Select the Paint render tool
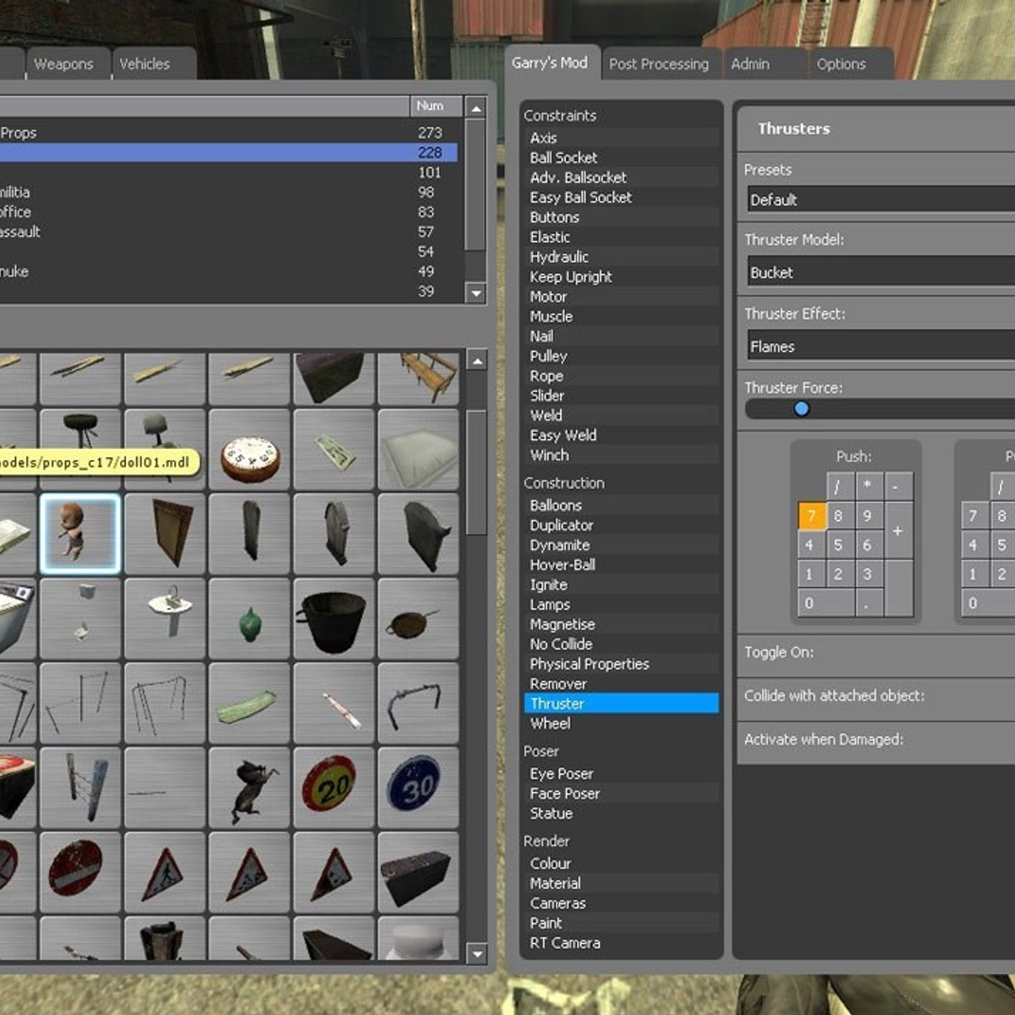Viewport: 1015px width, 1015px height. point(622,923)
